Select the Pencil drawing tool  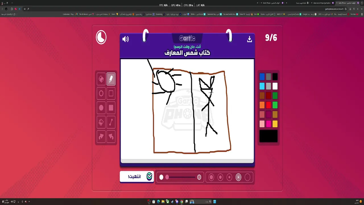(x=111, y=79)
